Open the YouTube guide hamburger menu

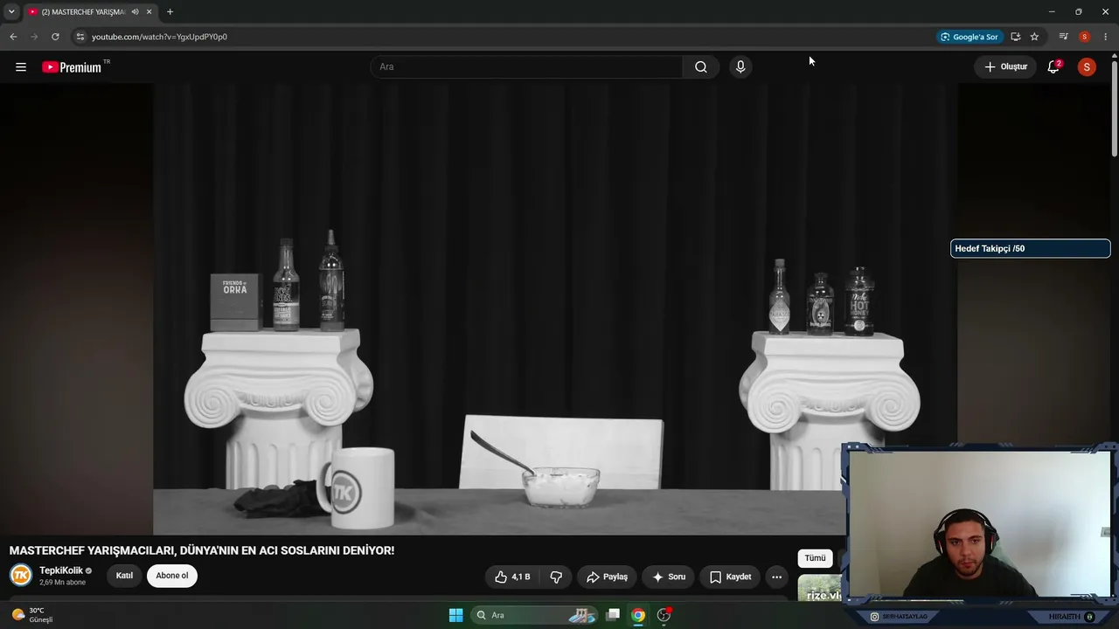tap(21, 67)
